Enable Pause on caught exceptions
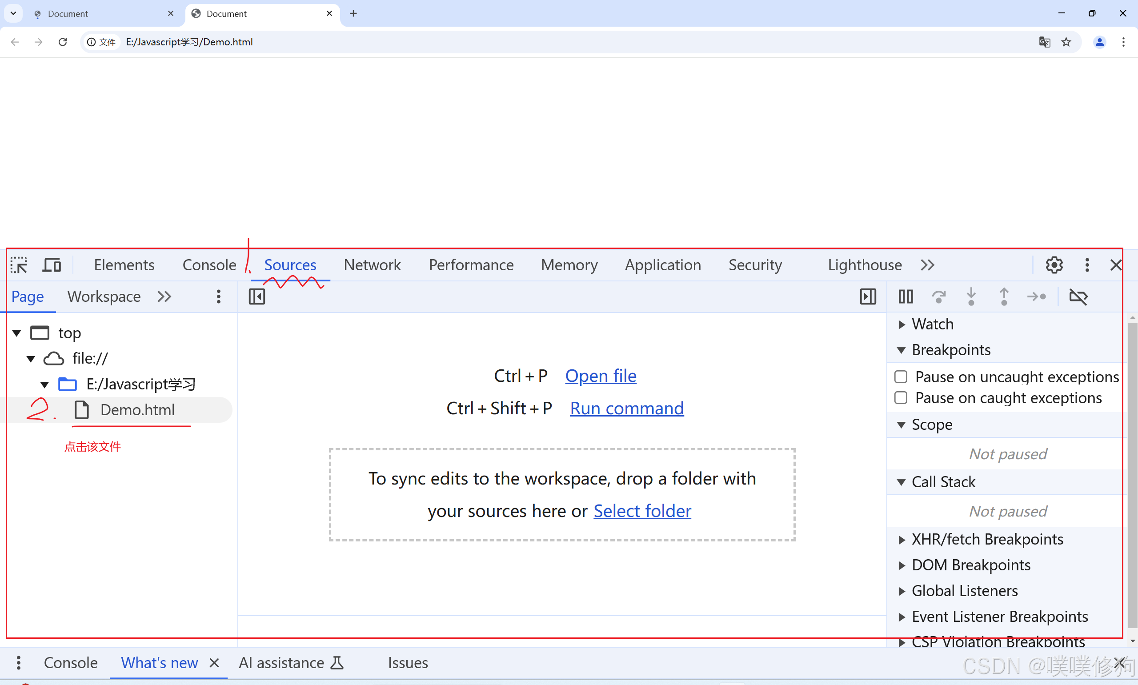Viewport: 1138px width, 685px height. tap(901, 397)
